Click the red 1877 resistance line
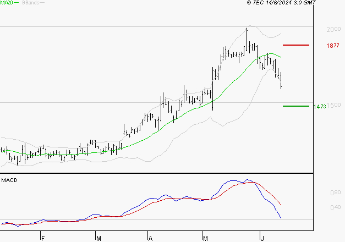 (296, 45)
